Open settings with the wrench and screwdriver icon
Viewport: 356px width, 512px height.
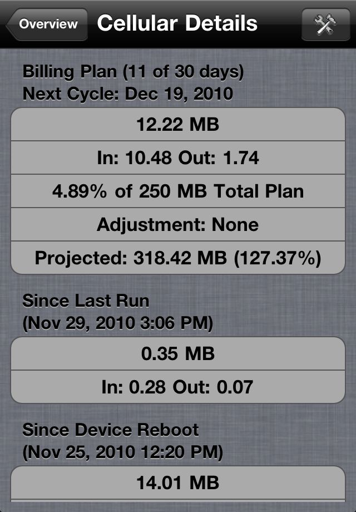coord(325,24)
